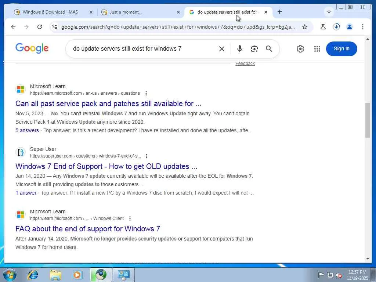Screen dimensions: 376x282
Task: Search by image with camera icon
Action: tap(254, 49)
